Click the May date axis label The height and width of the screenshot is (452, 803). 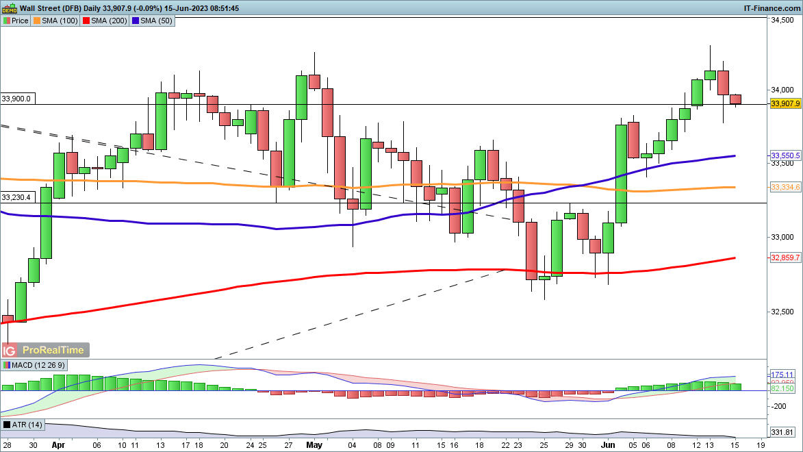click(314, 445)
